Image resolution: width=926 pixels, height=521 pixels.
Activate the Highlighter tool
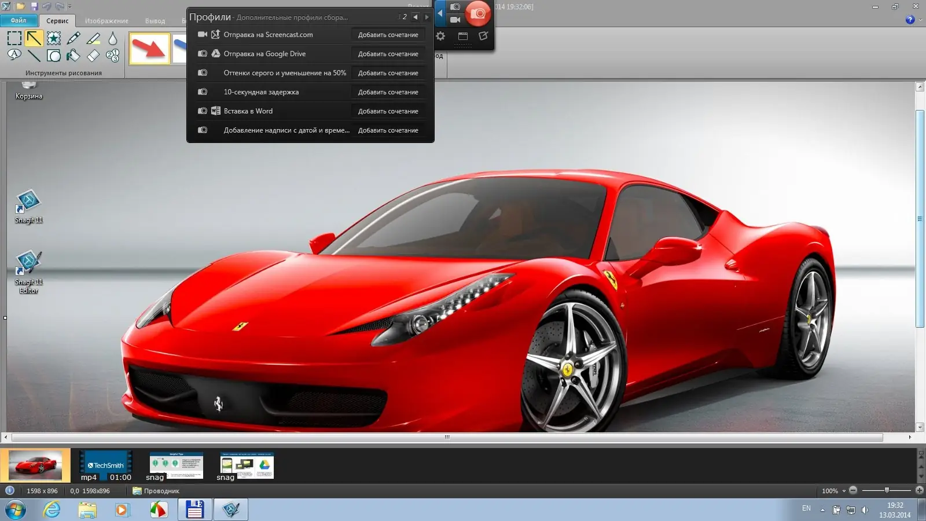point(93,38)
